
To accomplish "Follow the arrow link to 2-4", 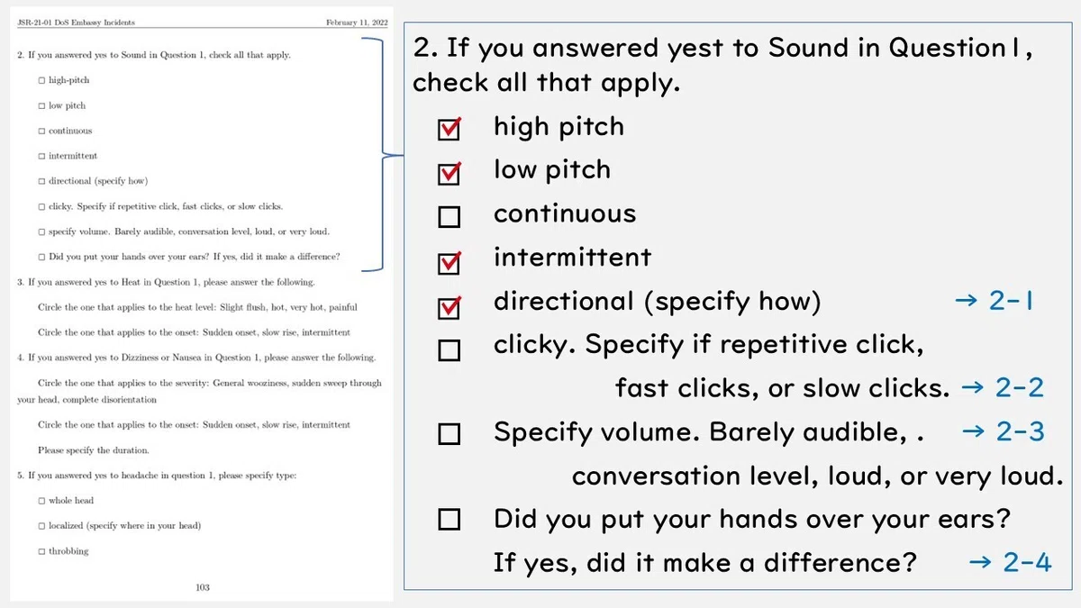I will point(1010,563).
